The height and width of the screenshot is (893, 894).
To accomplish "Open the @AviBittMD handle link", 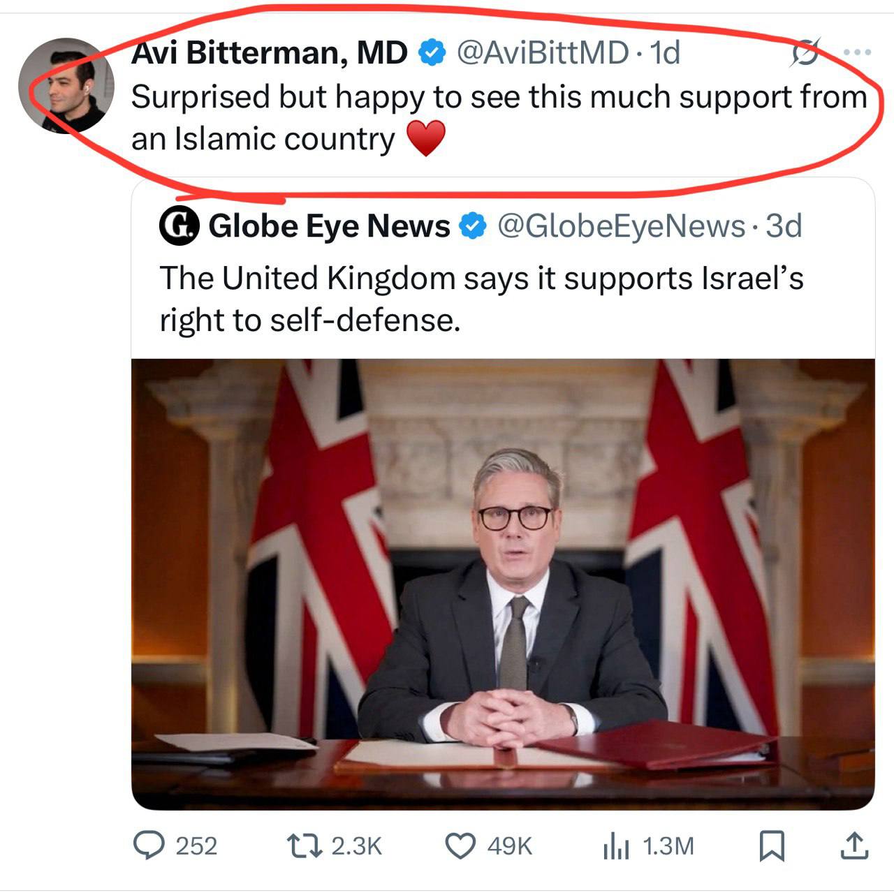I will (x=542, y=52).
